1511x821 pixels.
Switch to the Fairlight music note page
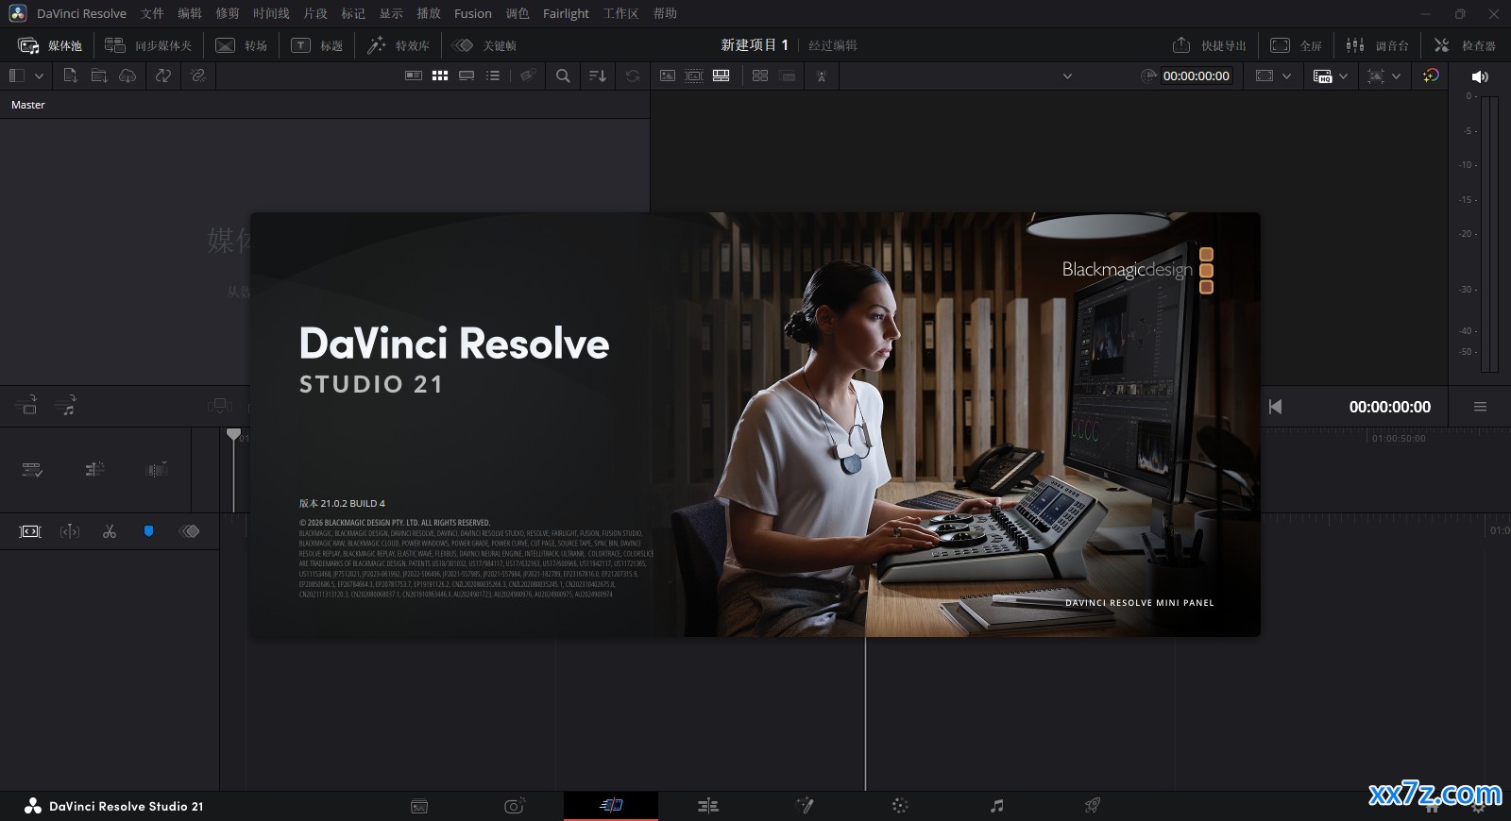click(x=996, y=805)
